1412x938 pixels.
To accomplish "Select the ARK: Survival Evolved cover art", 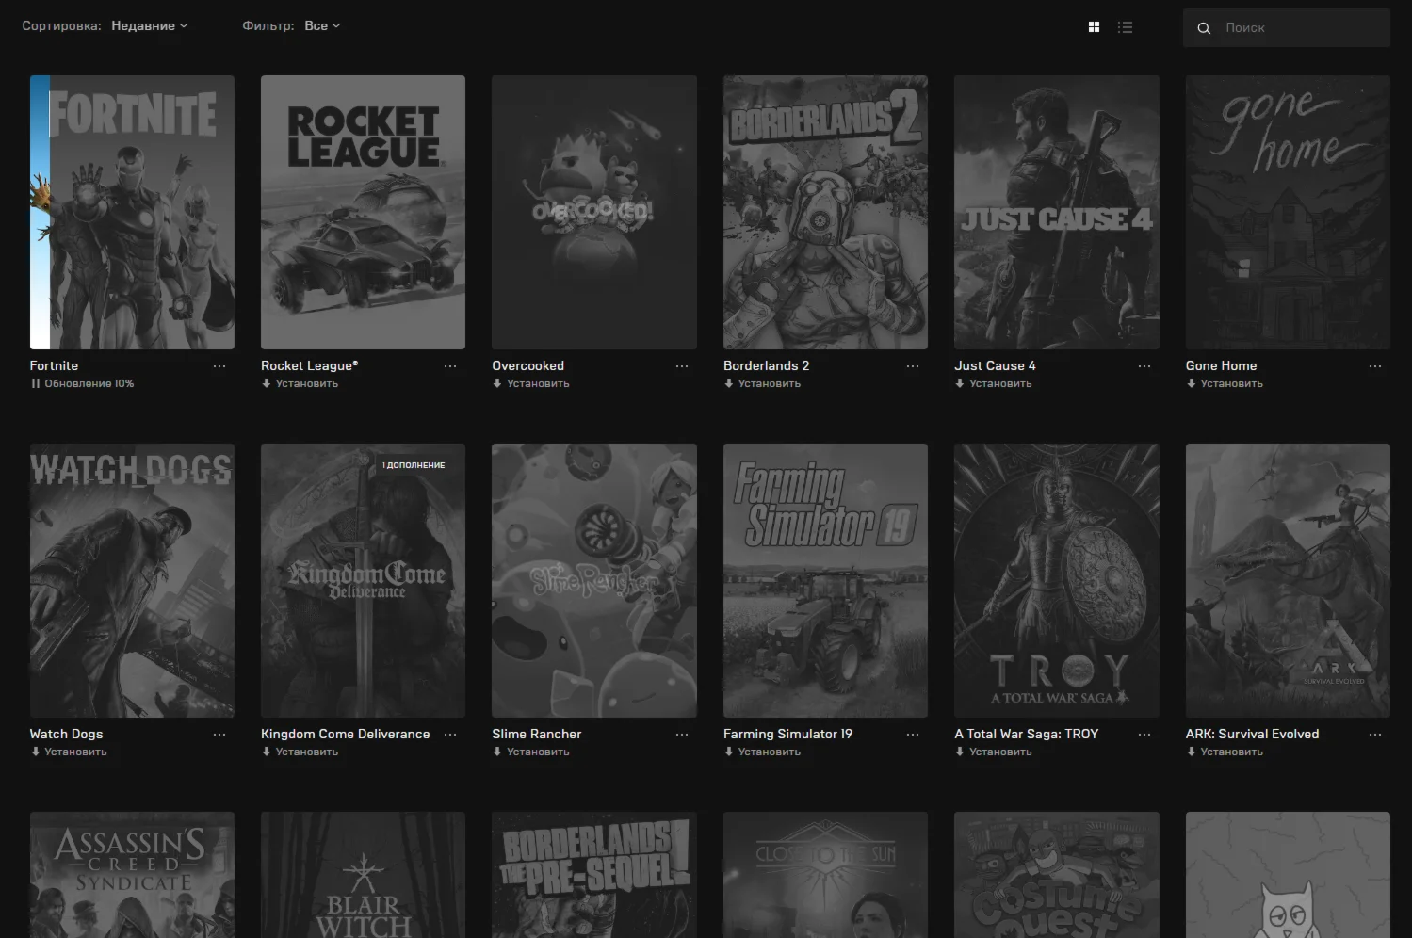I will tap(1288, 580).
